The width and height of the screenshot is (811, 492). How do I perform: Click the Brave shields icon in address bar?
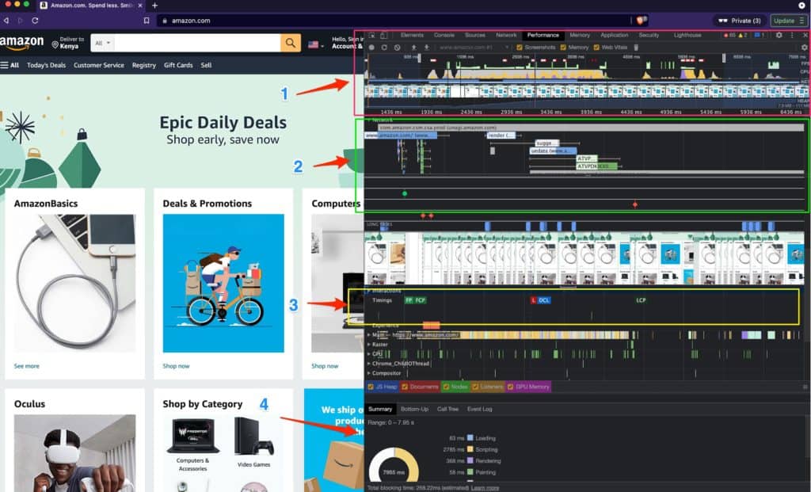click(x=642, y=21)
